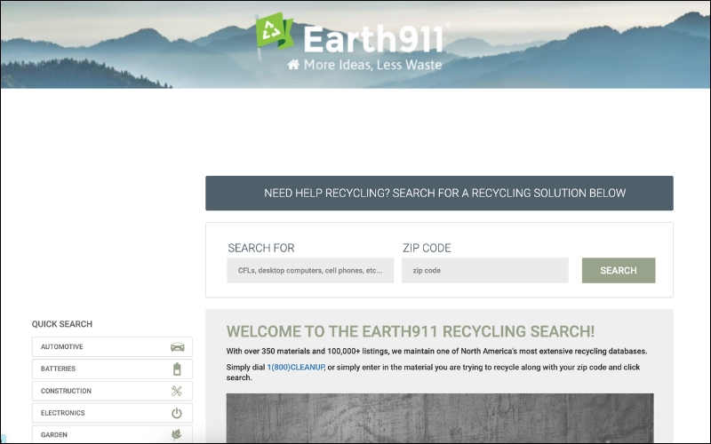Open the Automotive quick search category
The width and height of the screenshot is (711, 444).
[x=112, y=346]
